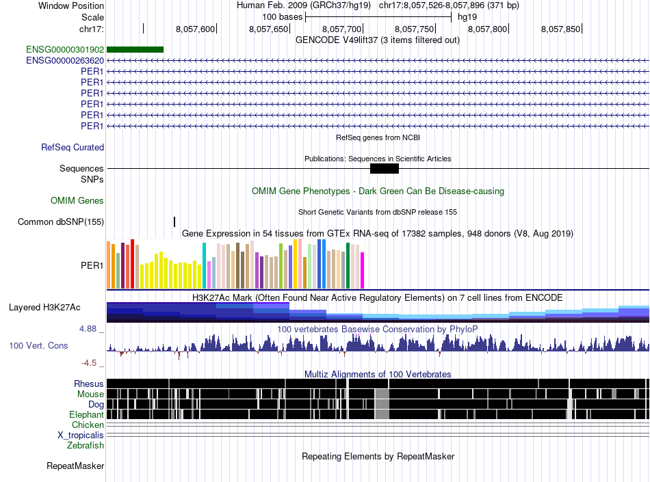Click the OMIM Gene Phenotypes track title
The width and height of the screenshot is (650, 482).
click(x=378, y=191)
